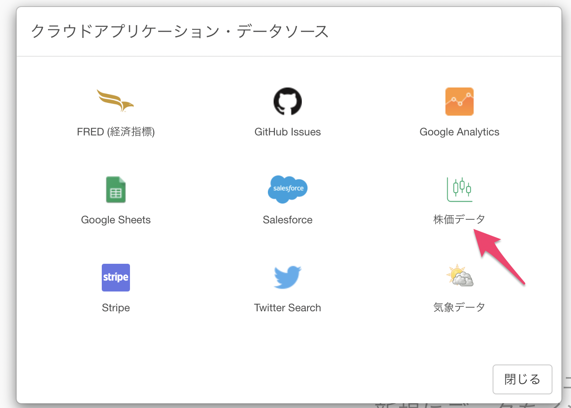Choose the purple Stripe logo icon

click(116, 277)
